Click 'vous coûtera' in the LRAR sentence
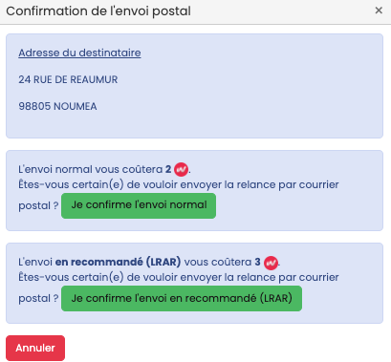391x362 pixels. (x=218, y=262)
